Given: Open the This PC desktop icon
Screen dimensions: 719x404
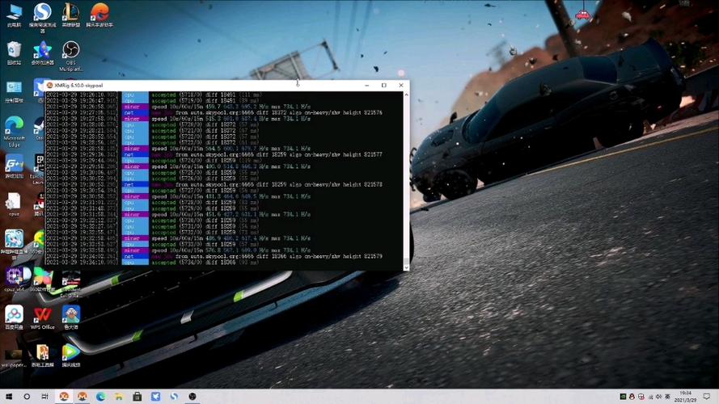Looking at the screenshot, I should [x=15, y=15].
